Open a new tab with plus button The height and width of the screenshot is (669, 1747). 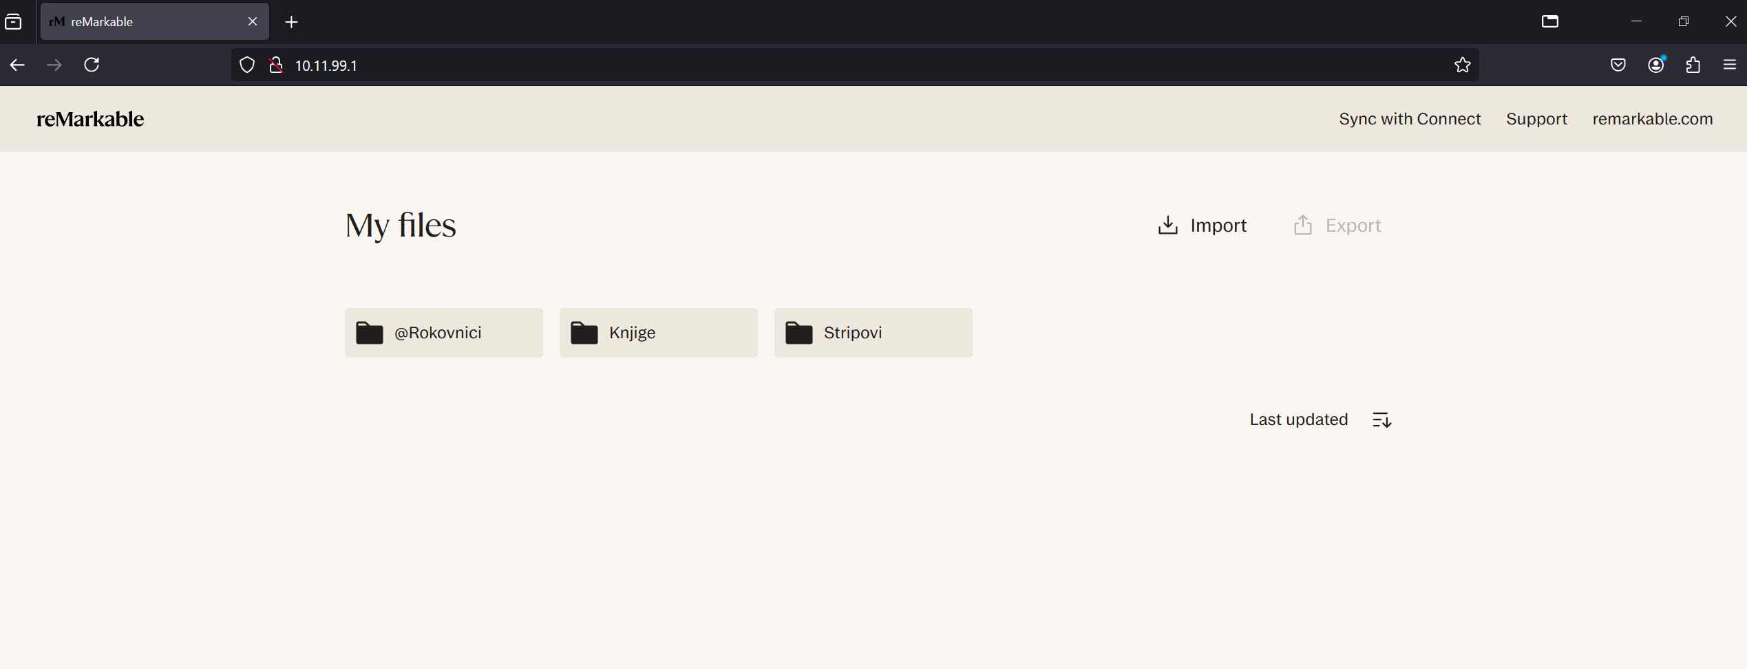pos(291,22)
